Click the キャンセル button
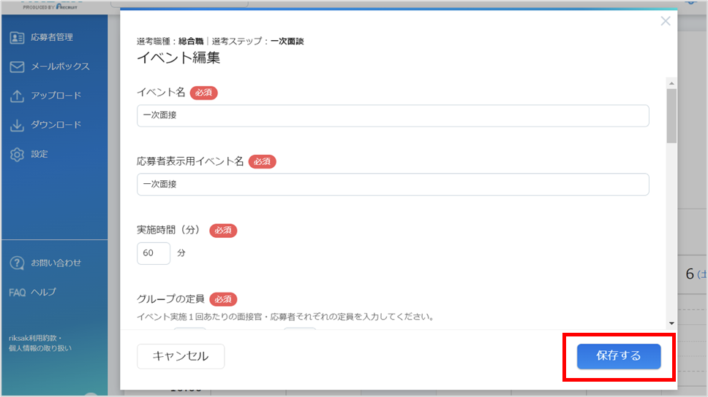Image resolution: width=708 pixels, height=397 pixels. [x=181, y=356]
